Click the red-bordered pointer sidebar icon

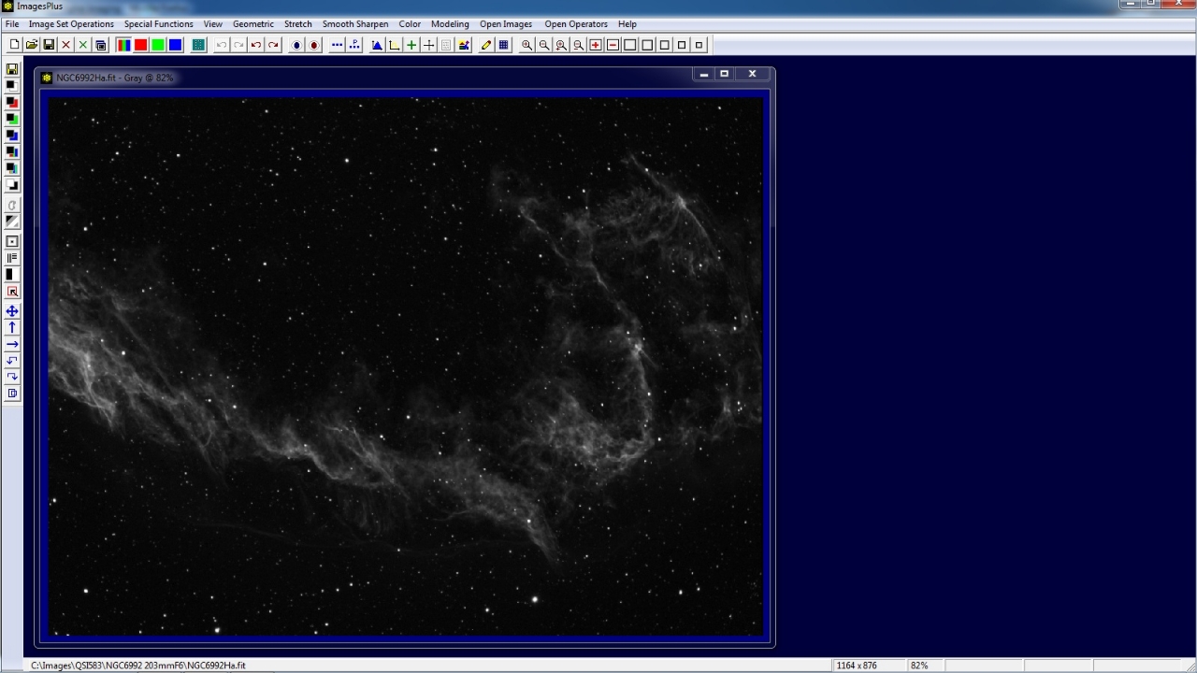click(x=12, y=291)
